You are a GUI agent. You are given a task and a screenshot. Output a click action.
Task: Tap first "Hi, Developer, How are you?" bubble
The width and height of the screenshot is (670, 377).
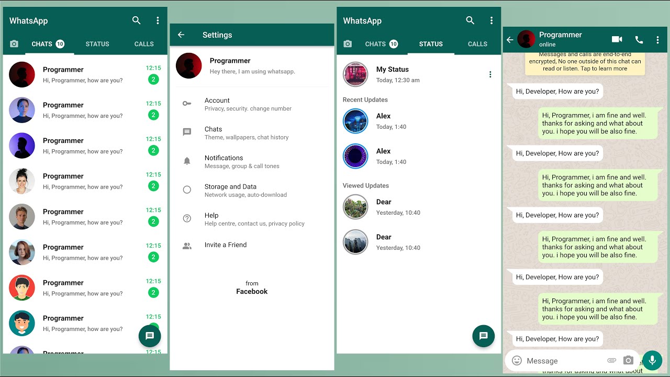pos(557,91)
